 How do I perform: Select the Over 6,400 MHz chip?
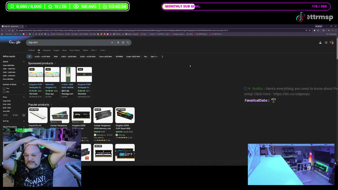106,56
